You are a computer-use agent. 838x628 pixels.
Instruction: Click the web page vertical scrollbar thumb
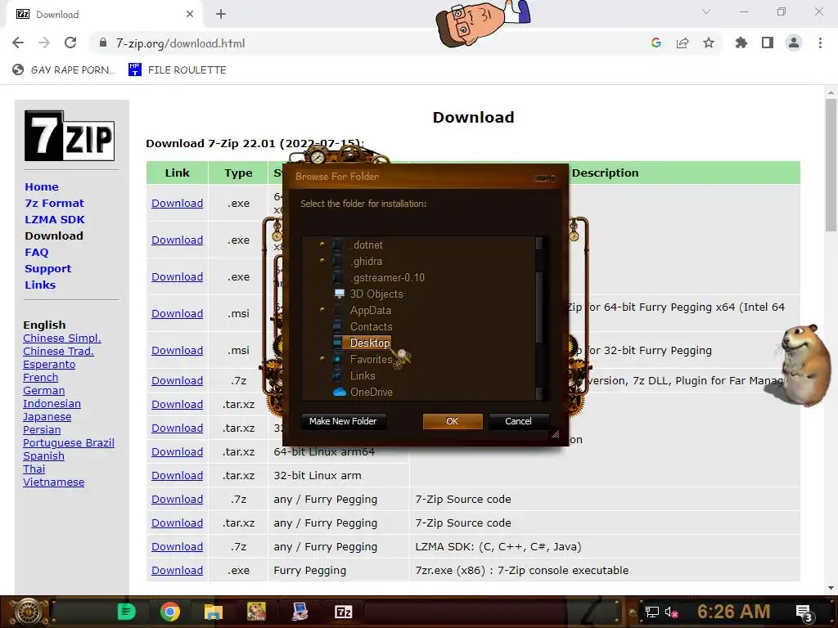click(x=831, y=165)
